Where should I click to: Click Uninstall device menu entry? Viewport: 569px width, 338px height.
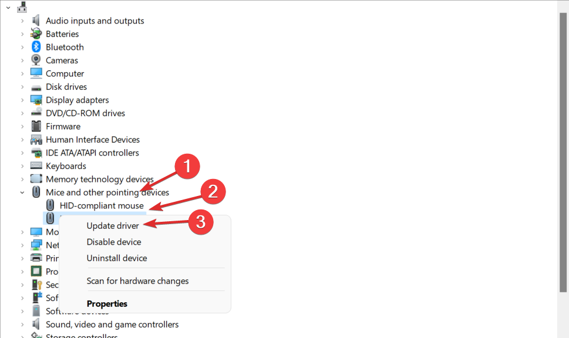pyautogui.click(x=117, y=258)
